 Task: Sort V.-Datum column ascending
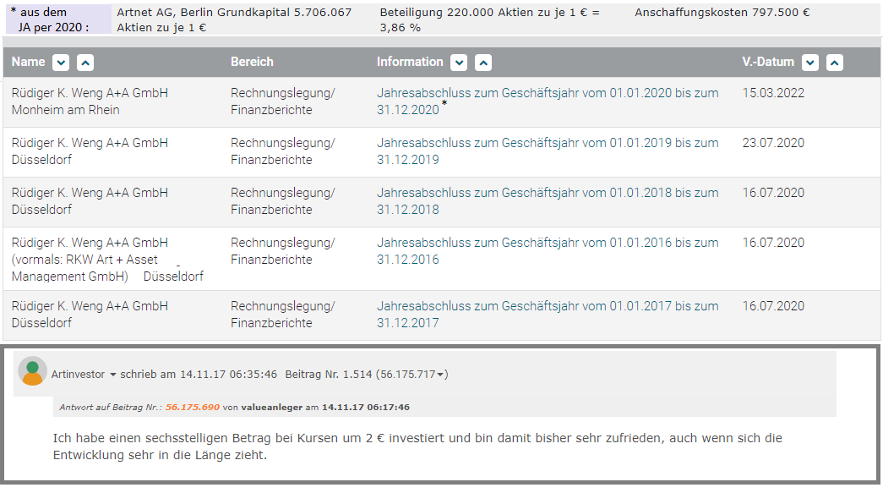835,63
